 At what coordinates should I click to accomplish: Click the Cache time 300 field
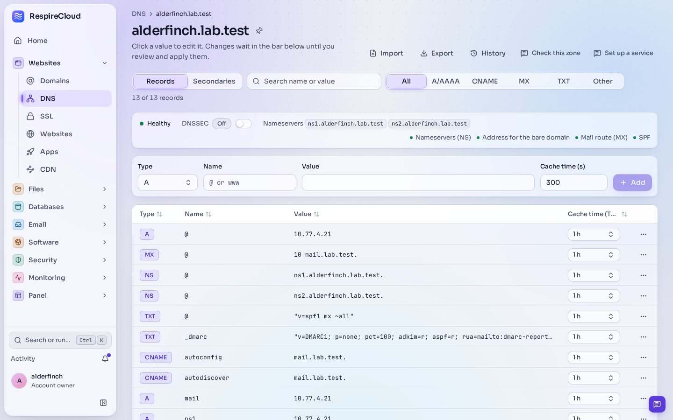click(573, 182)
